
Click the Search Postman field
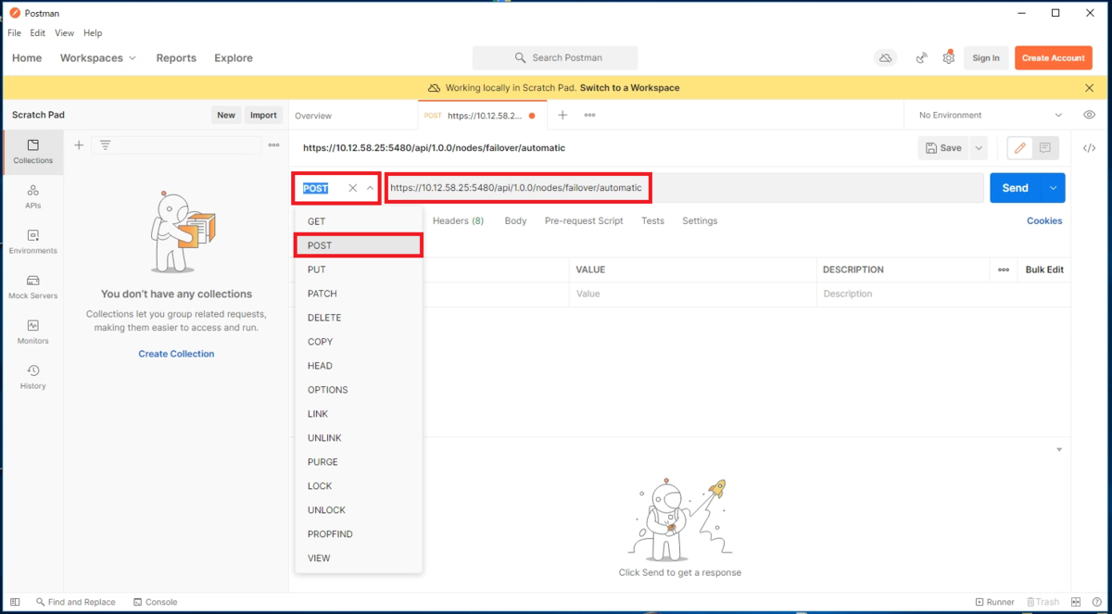[555, 57]
